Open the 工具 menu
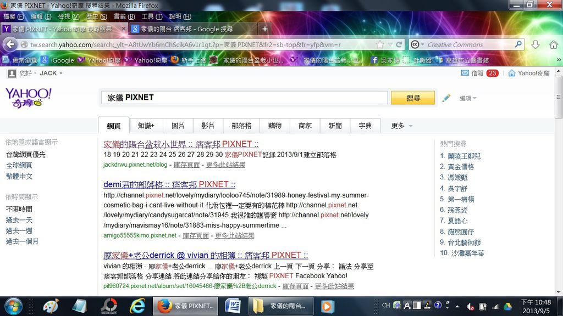This screenshot has width=563, height=316. point(152,16)
